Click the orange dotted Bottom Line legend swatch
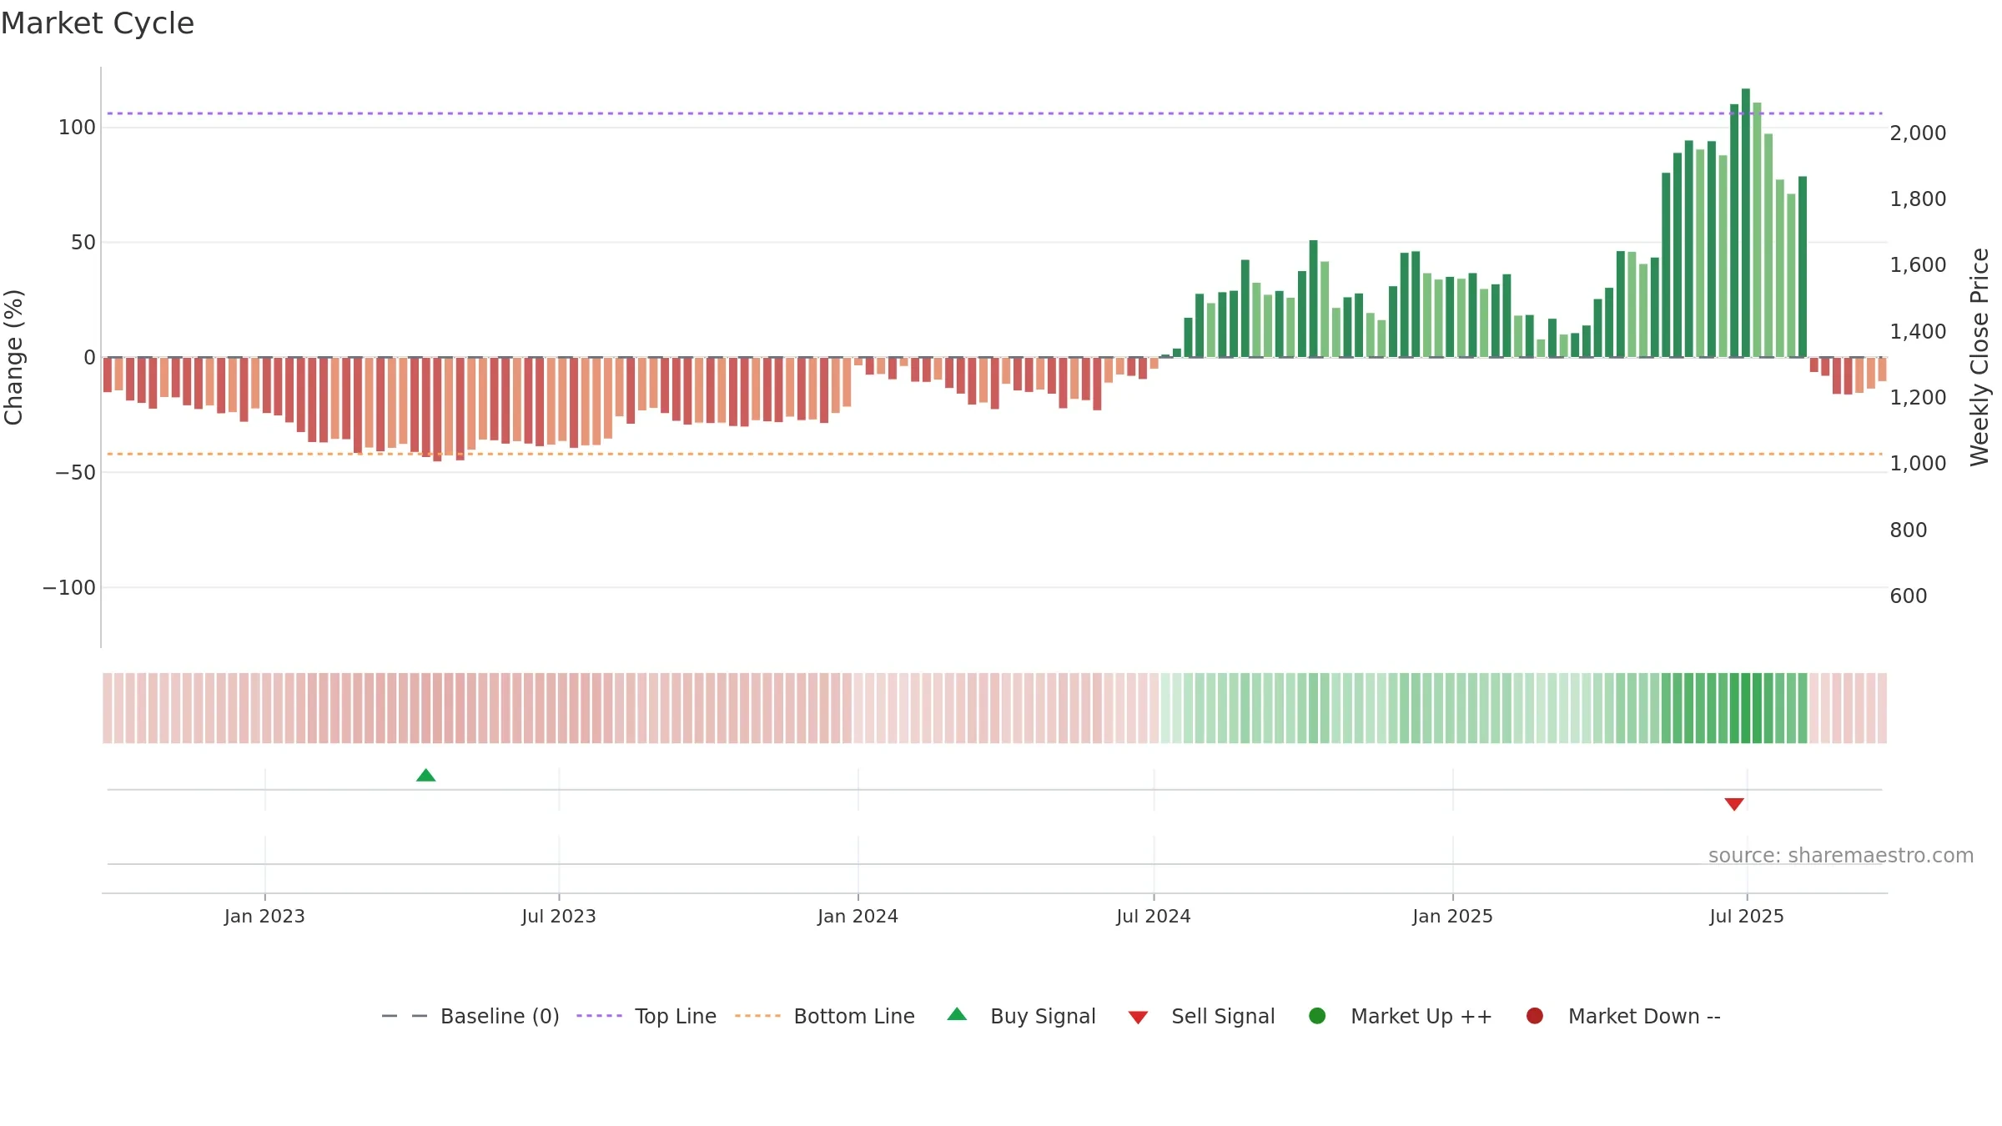This screenshot has width=2002, height=1126. coord(757,1016)
